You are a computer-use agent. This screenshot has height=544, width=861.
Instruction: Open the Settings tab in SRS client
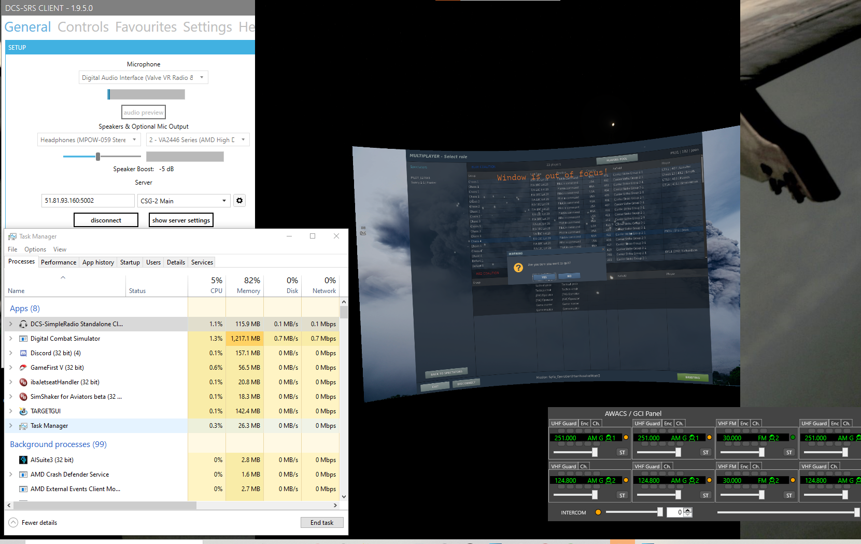207,27
